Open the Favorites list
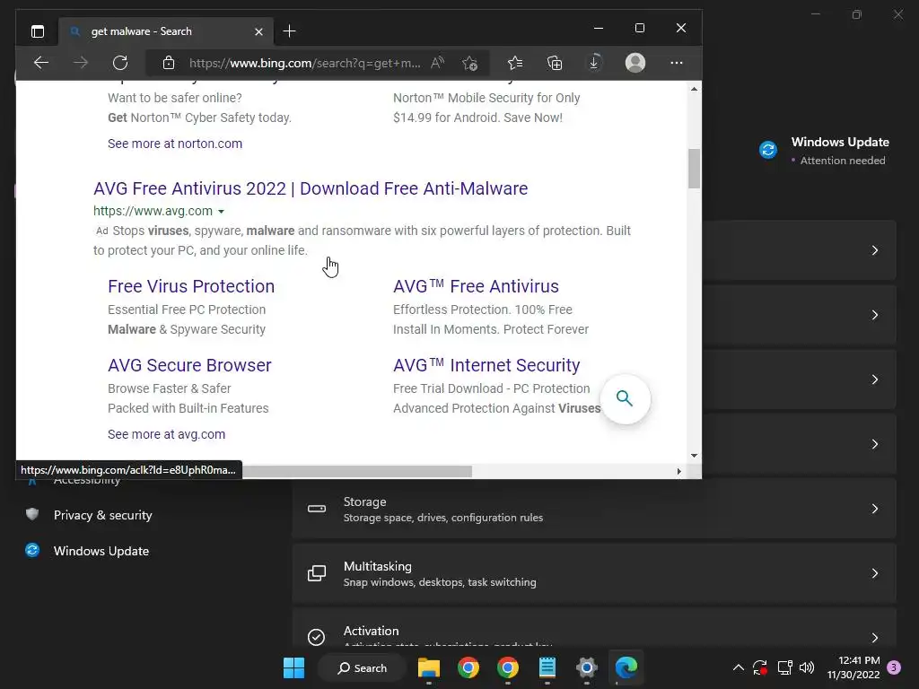This screenshot has height=689, width=919. [x=514, y=63]
